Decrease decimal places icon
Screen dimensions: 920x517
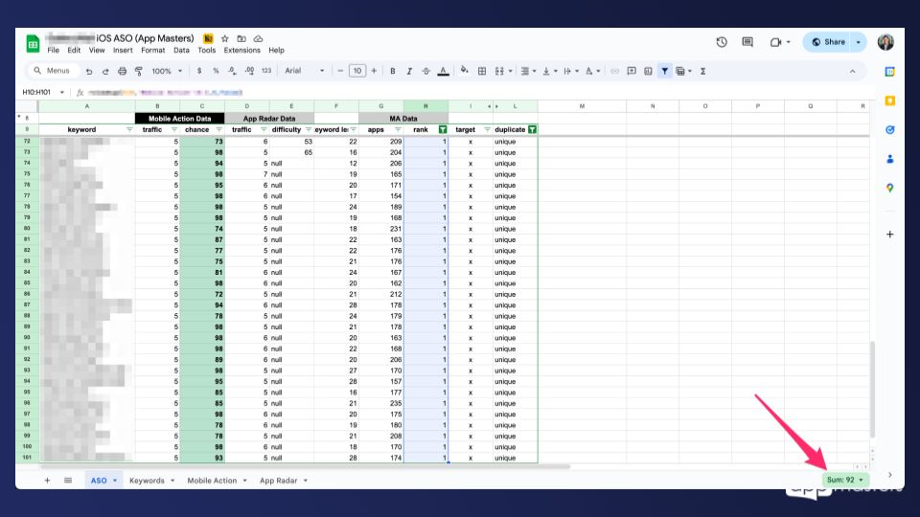click(232, 71)
